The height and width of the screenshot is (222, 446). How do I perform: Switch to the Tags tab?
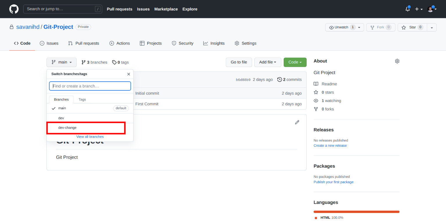point(82,99)
